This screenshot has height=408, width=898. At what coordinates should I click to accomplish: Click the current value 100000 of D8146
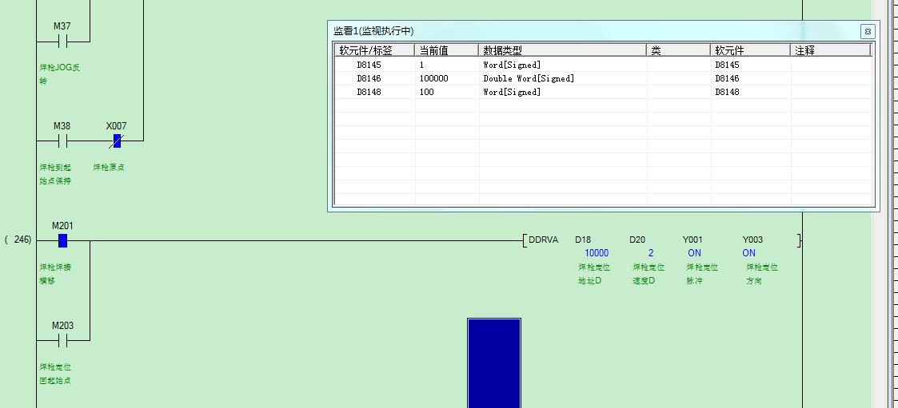click(x=433, y=78)
